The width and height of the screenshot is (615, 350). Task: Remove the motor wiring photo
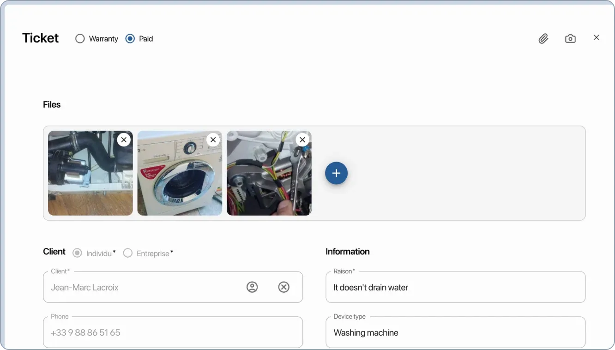pyautogui.click(x=302, y=139)
